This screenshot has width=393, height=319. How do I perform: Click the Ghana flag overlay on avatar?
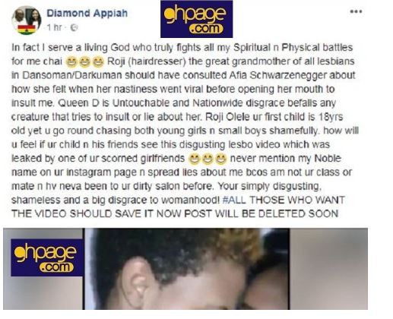[26, 30]
